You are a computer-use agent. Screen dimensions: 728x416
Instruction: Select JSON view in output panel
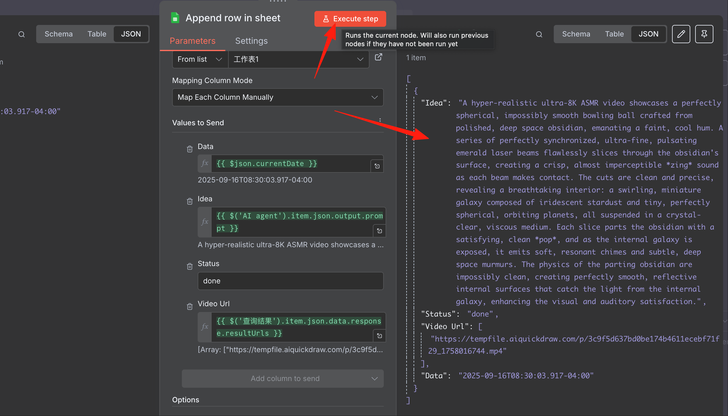click(648, 34)
